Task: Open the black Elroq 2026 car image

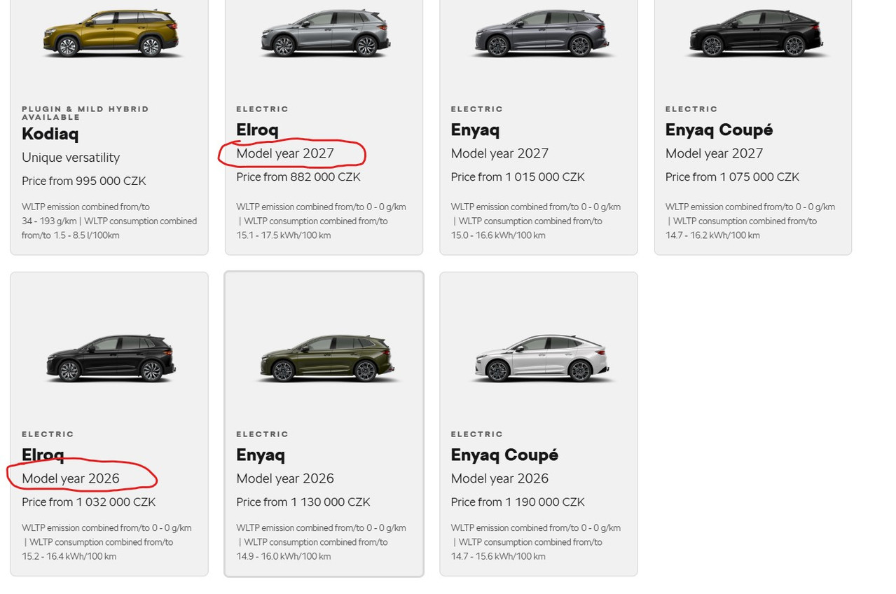Action: [111, 359]
